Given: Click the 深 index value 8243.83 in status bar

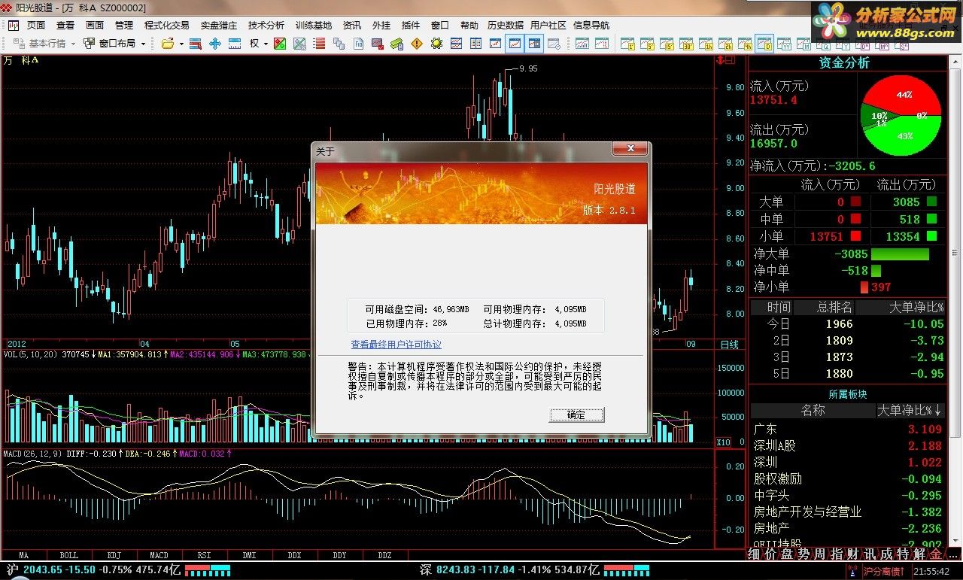Looking at the screenshot, I should click(x=457, y=570).
